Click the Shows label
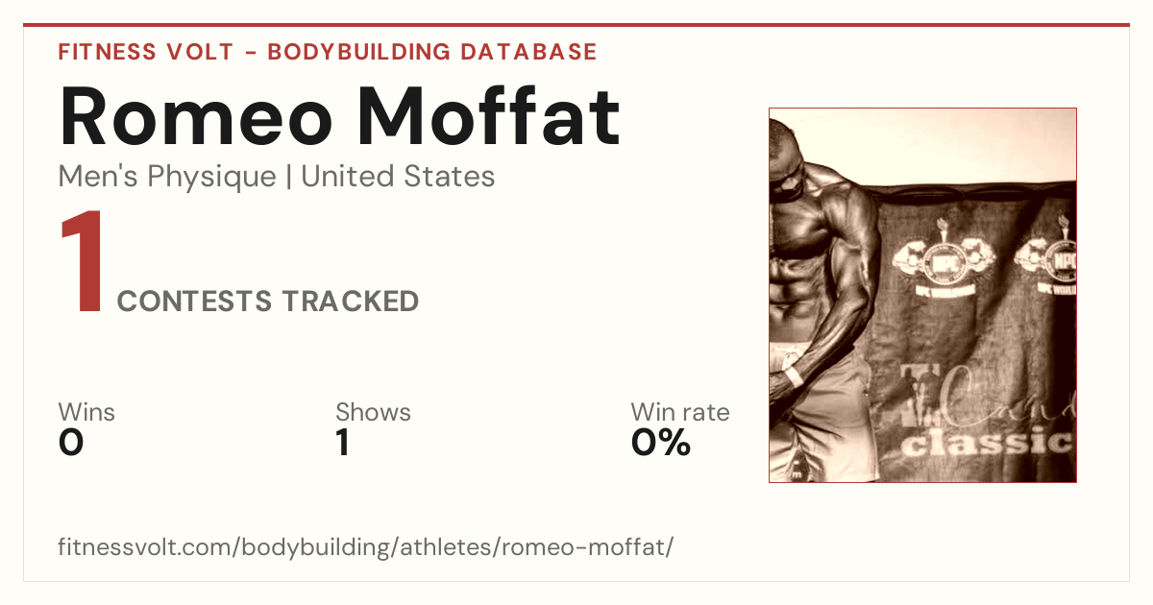 (x=373, y=413)
